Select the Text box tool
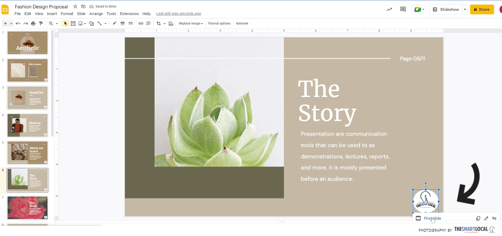502x236 pixels. 73,23
